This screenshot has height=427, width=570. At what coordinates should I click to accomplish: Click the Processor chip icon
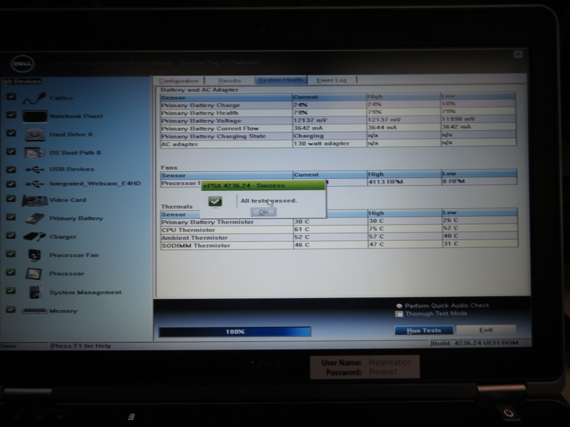tap(34, 274)
